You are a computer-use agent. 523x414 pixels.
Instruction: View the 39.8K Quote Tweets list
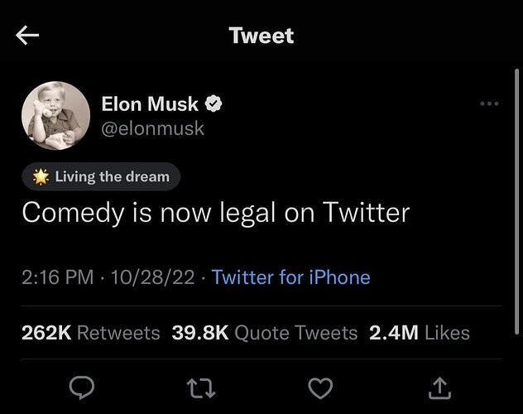click(265, 333)
